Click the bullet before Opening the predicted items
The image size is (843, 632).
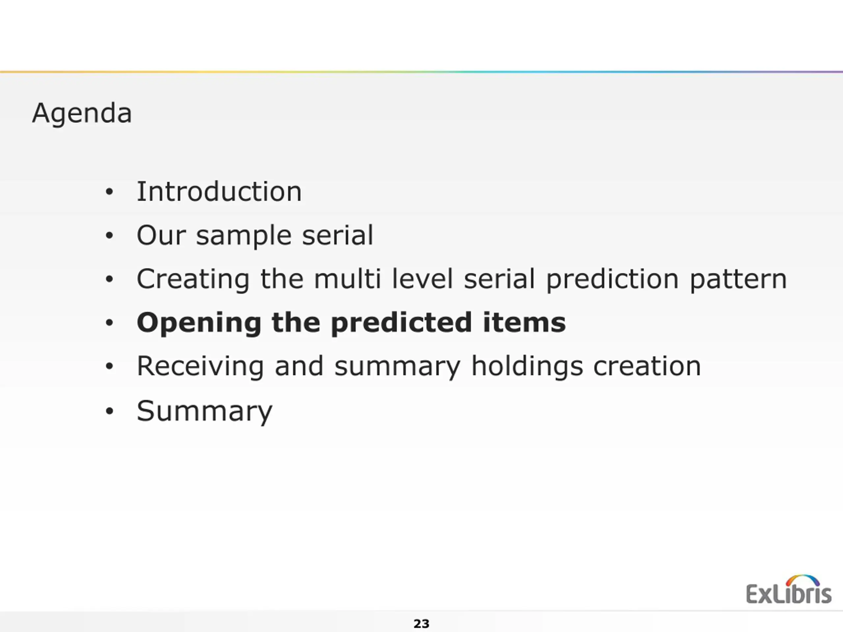click(x=109, y=323)
